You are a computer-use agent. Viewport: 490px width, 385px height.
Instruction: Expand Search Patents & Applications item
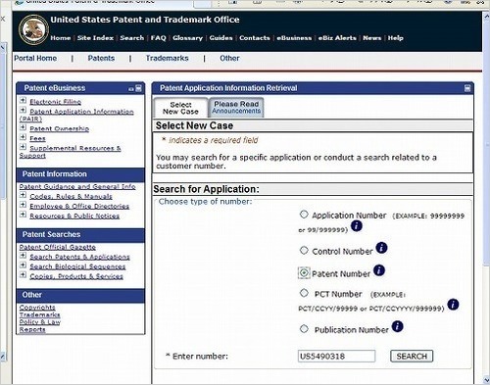(x=23, y=256)
